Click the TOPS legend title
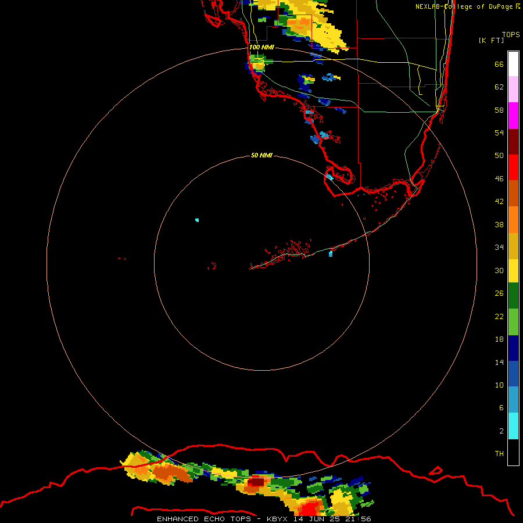This screenshot has width=523, height=523. pos(511,34)
